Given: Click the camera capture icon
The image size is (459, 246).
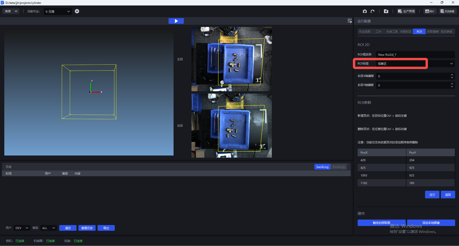Looking at the screenshot, I should click(365, 11).
